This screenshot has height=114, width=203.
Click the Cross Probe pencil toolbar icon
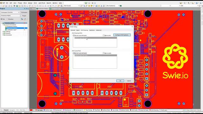point(59,6)
